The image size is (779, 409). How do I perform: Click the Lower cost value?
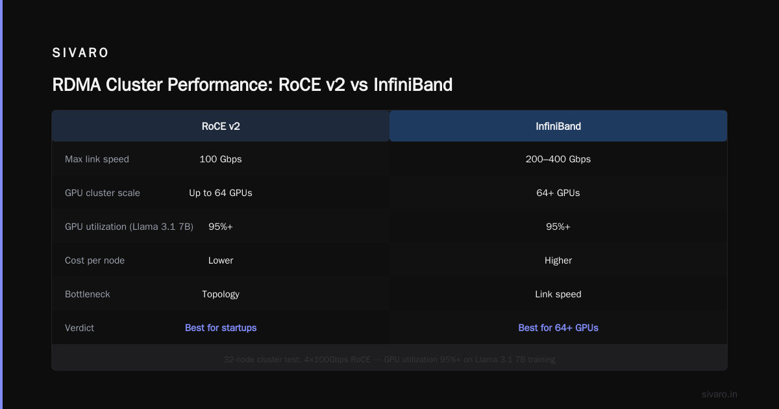coord(221,260)
